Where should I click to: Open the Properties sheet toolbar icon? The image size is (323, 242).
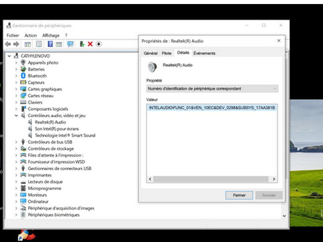(x=39, y=44)
